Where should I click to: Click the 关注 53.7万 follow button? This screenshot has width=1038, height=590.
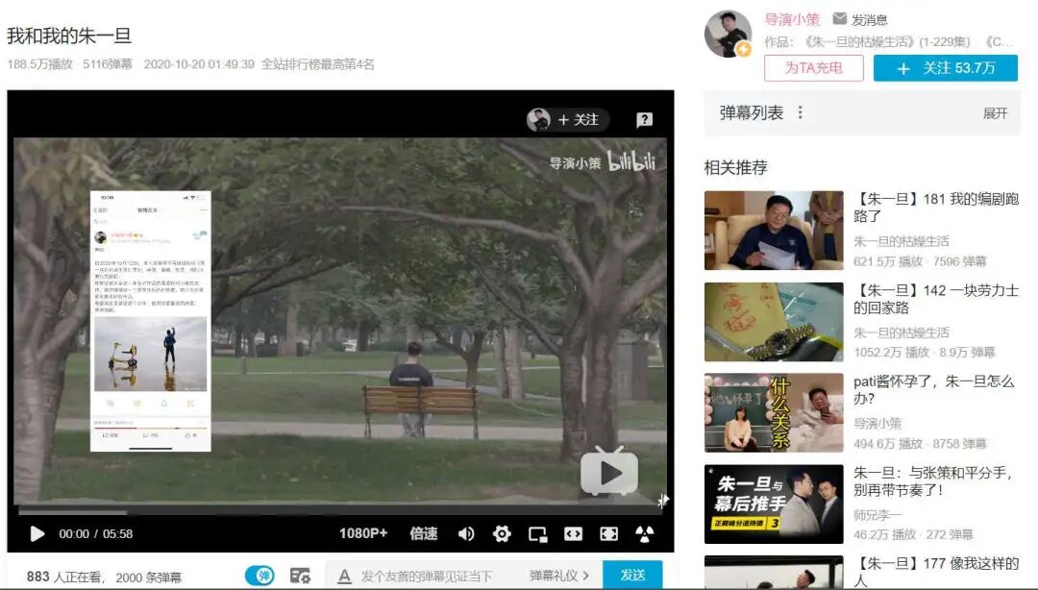(x=946, y=67)
